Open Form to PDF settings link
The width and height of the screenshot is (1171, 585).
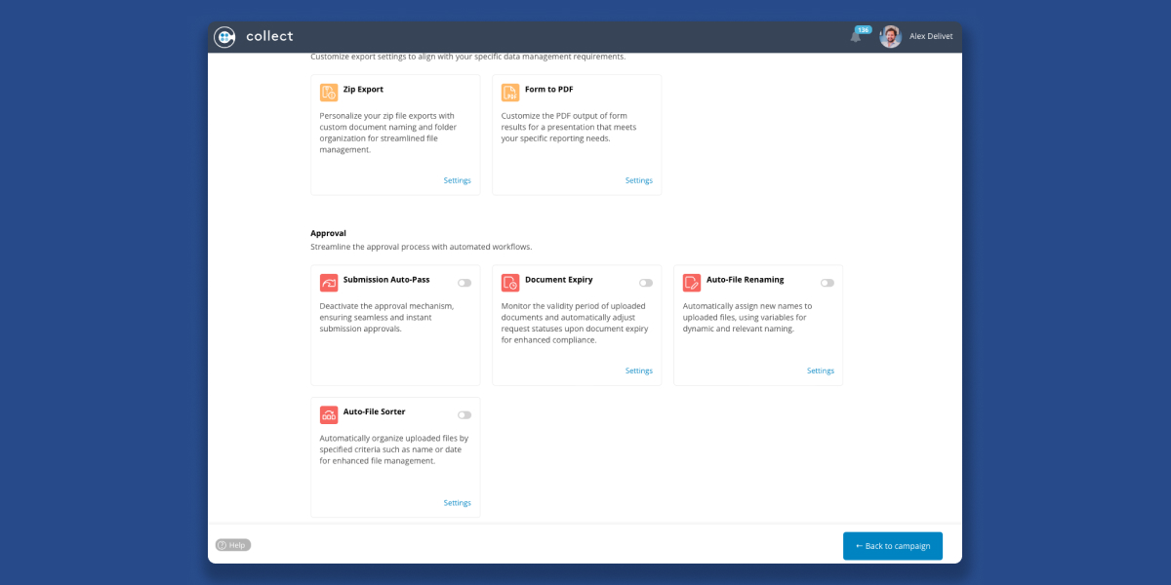(x=638, y=180)
